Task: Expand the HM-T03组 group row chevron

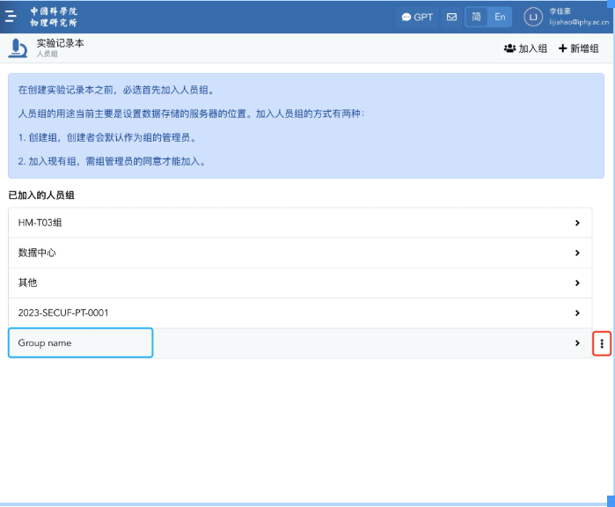Action: (577, 223)
